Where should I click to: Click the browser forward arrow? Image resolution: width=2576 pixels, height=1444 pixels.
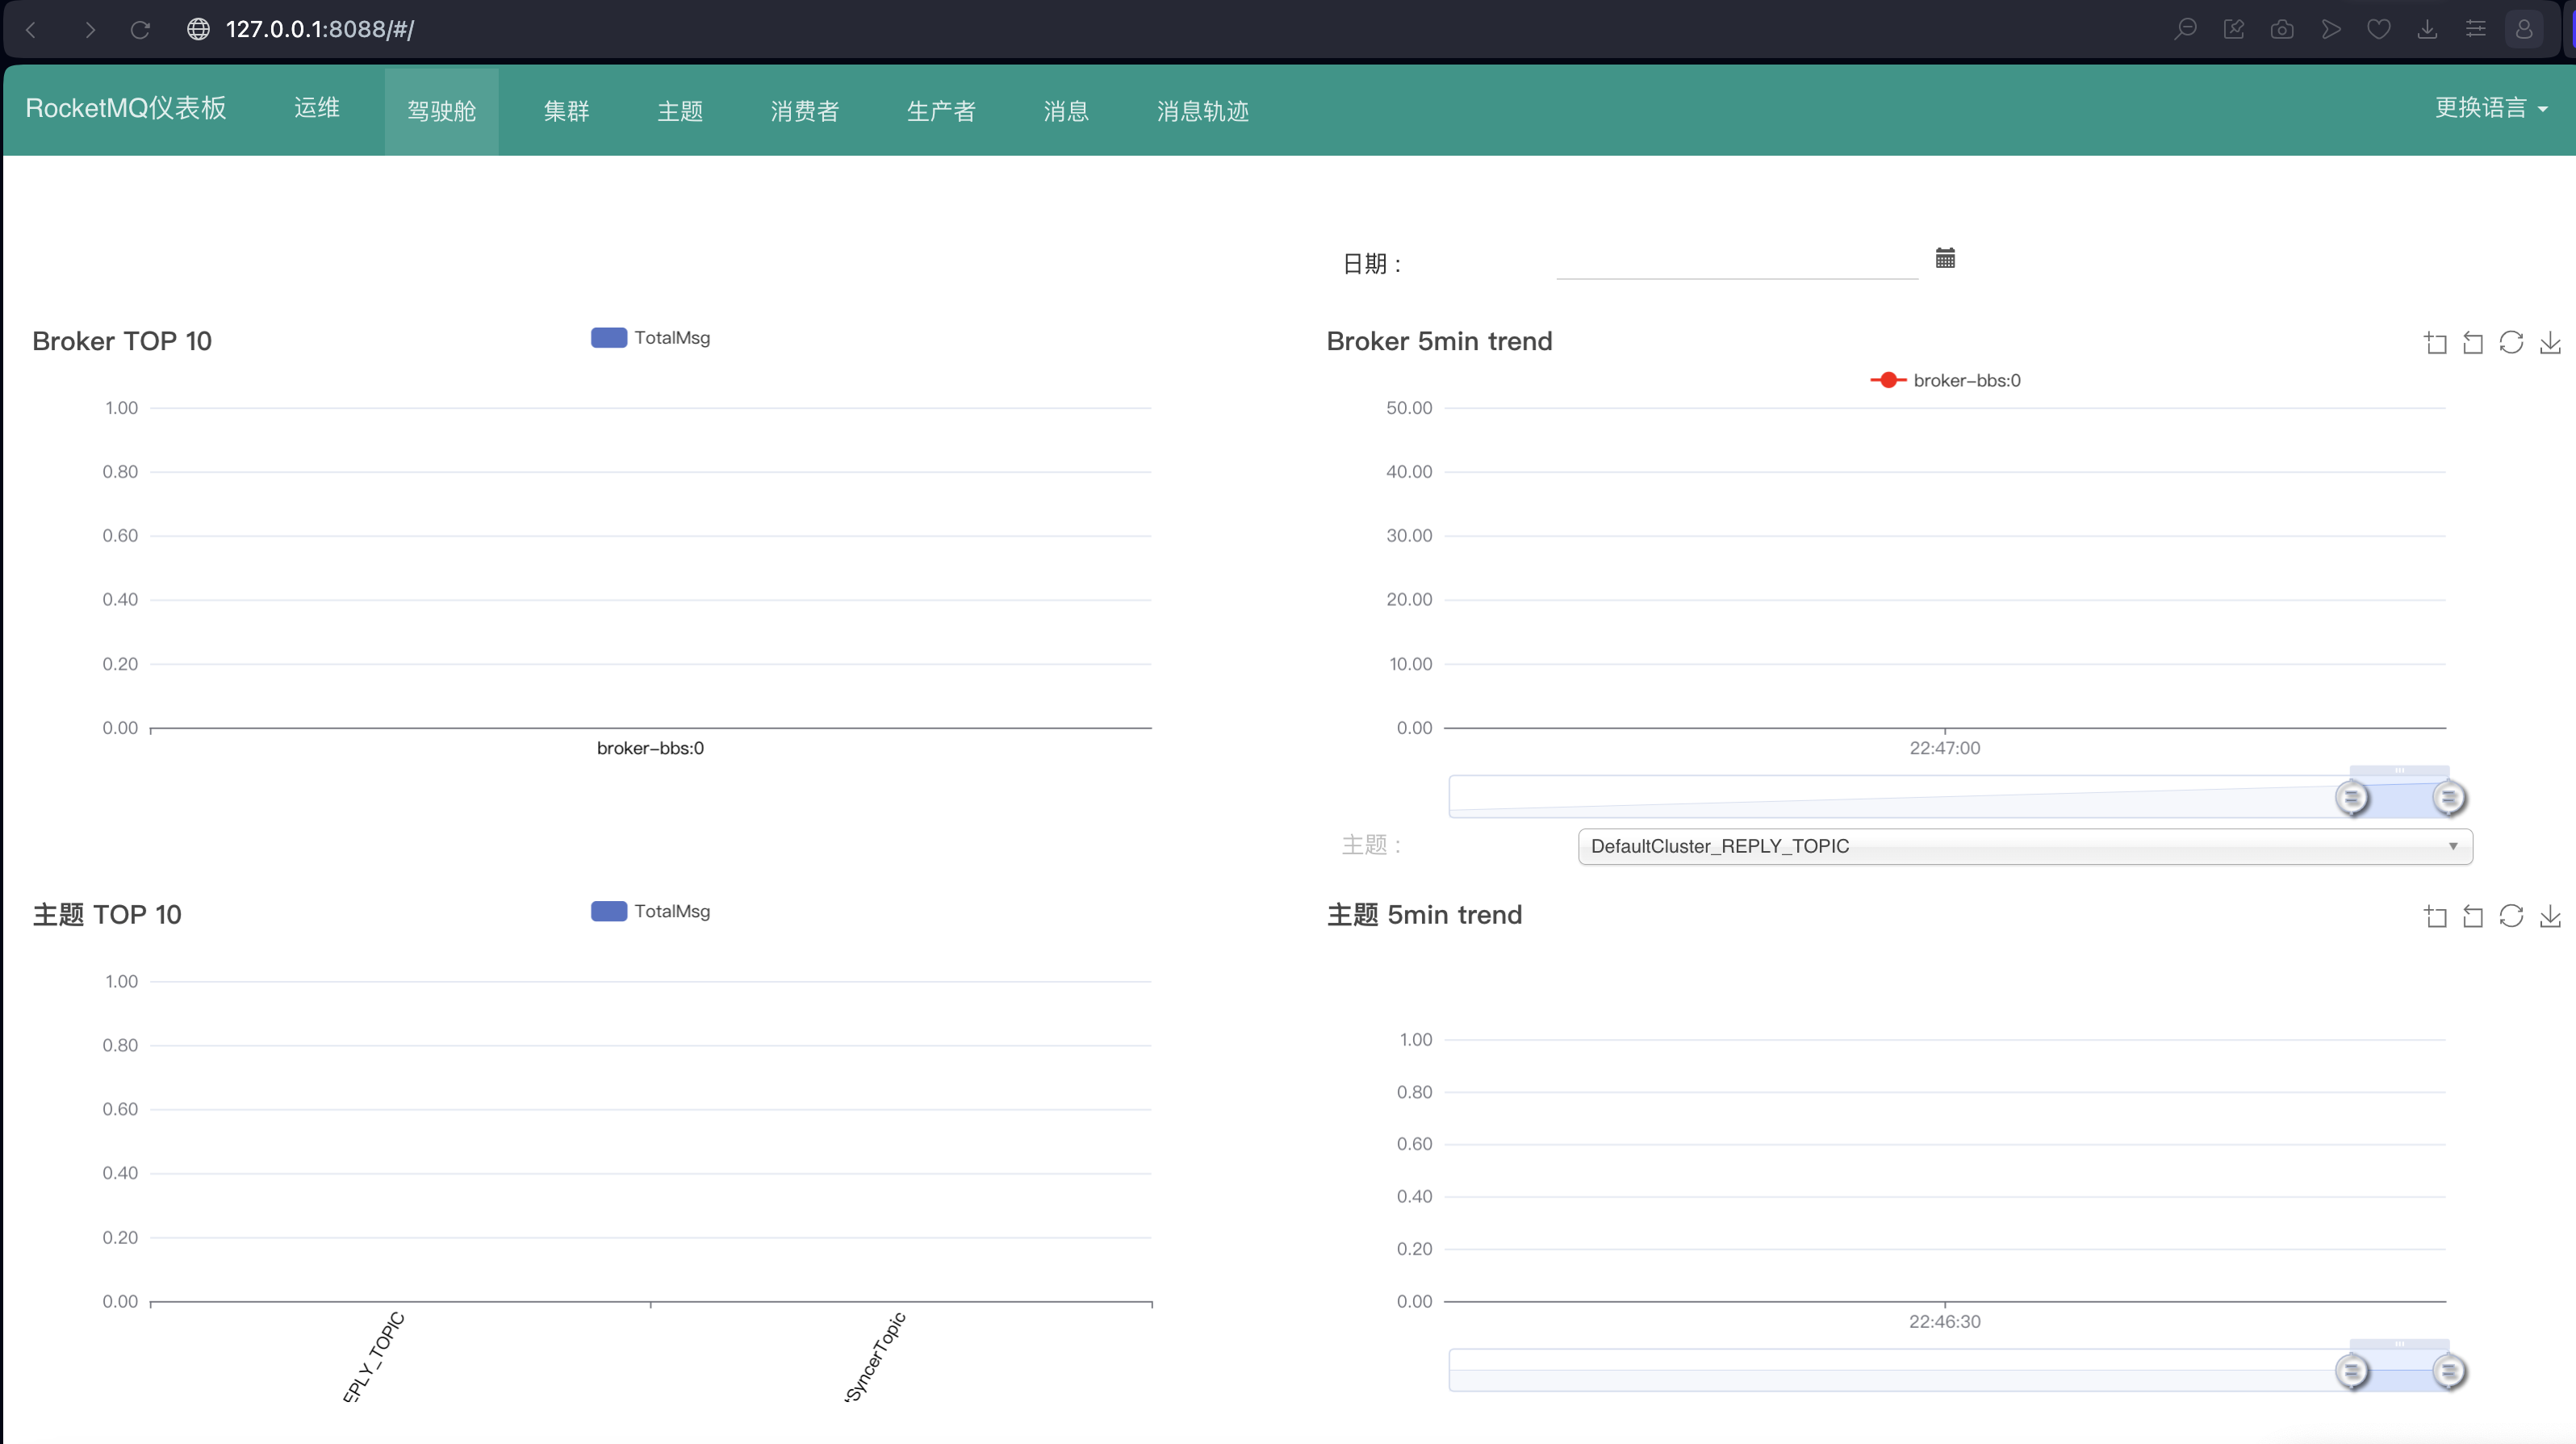click(x=89, y=29)
